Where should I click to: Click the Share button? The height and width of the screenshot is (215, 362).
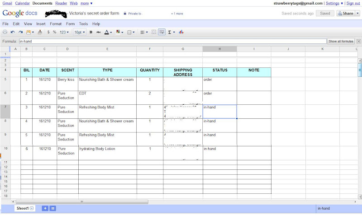pos(345,14)
